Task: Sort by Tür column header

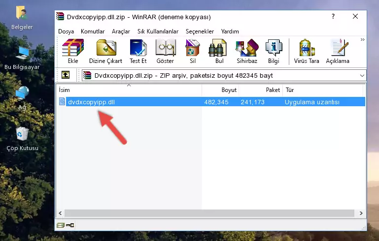Action: click(323, 90)
